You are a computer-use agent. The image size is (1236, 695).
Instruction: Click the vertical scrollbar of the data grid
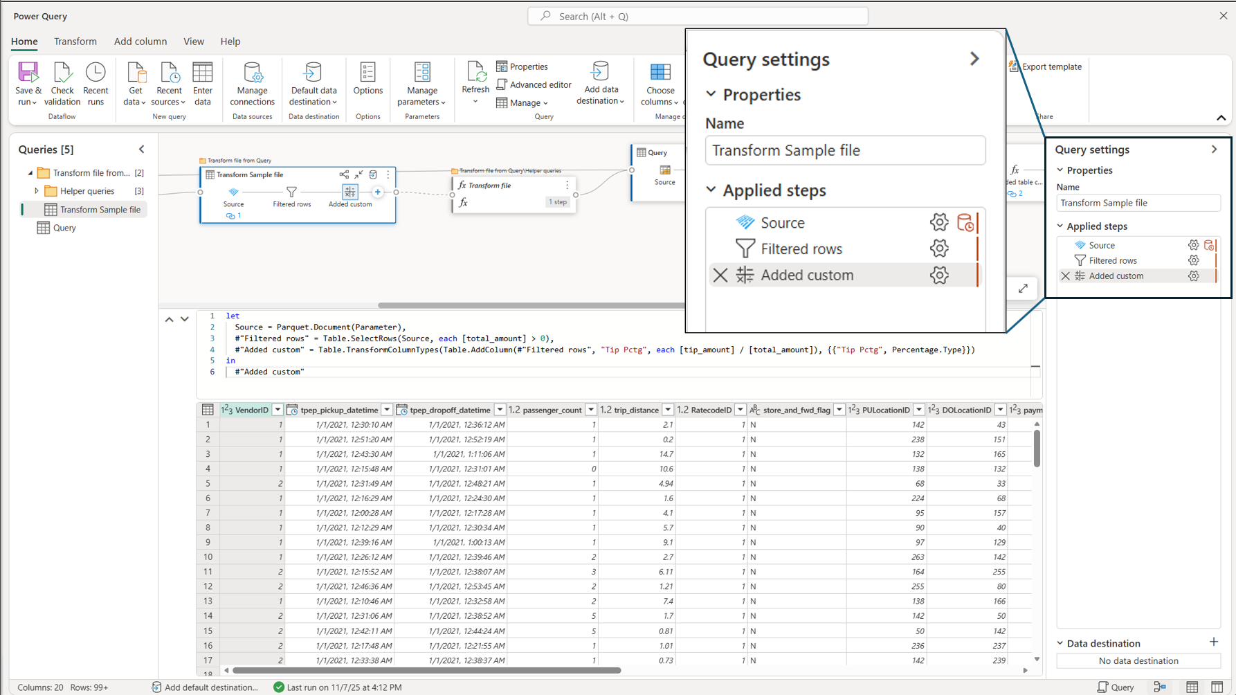point(1037,449)
